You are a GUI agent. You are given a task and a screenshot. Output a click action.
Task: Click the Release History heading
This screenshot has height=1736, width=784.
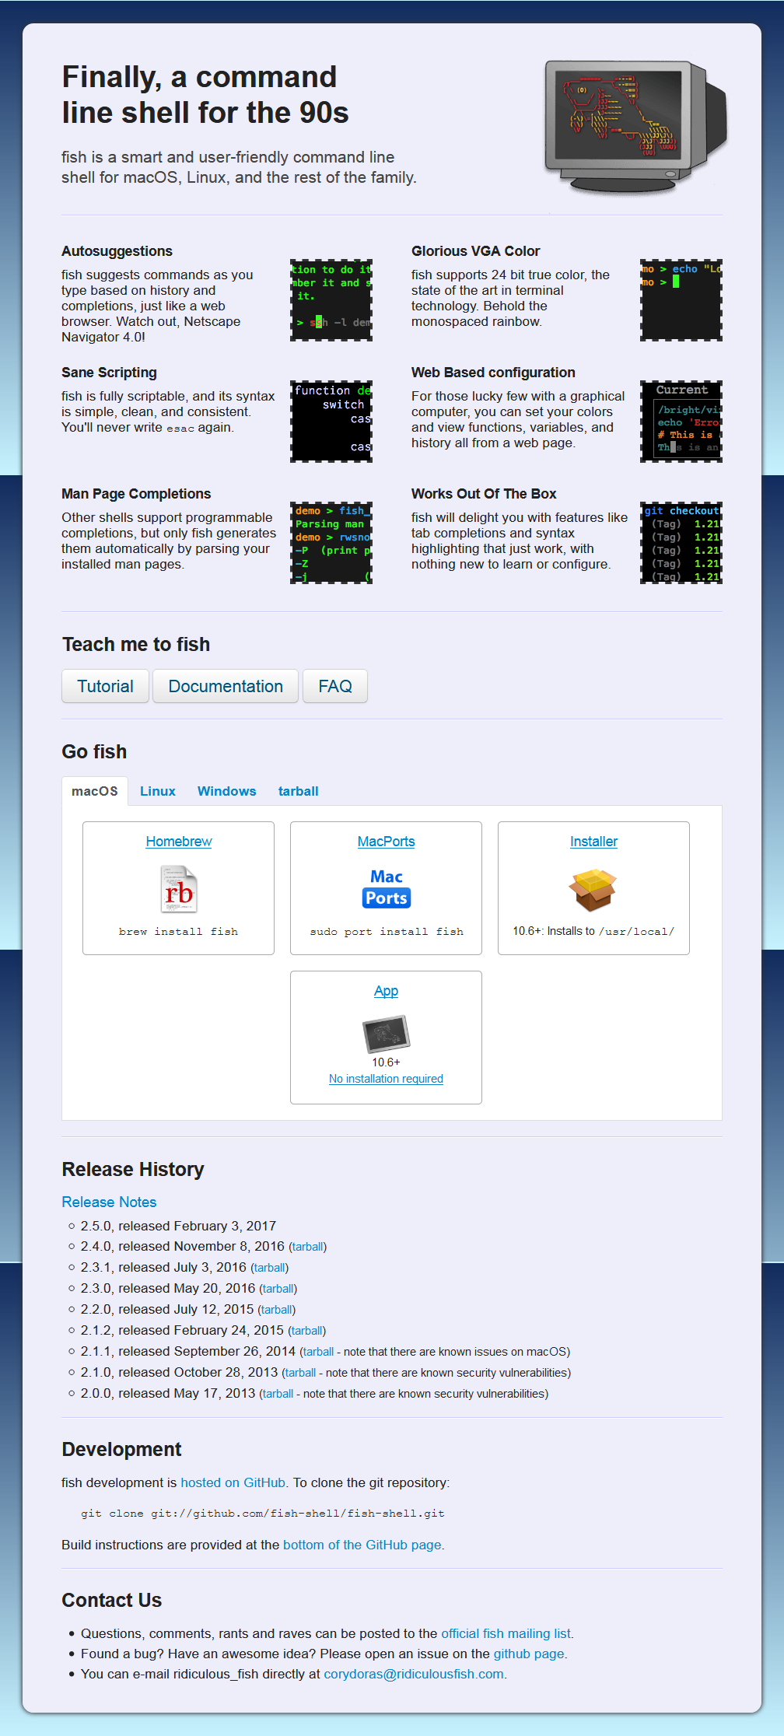133,1170
